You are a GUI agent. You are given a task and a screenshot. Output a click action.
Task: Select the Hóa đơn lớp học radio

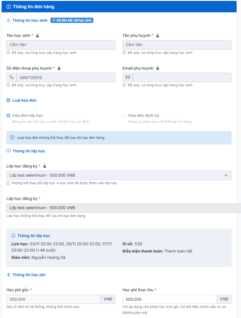[x=8, y=116]
